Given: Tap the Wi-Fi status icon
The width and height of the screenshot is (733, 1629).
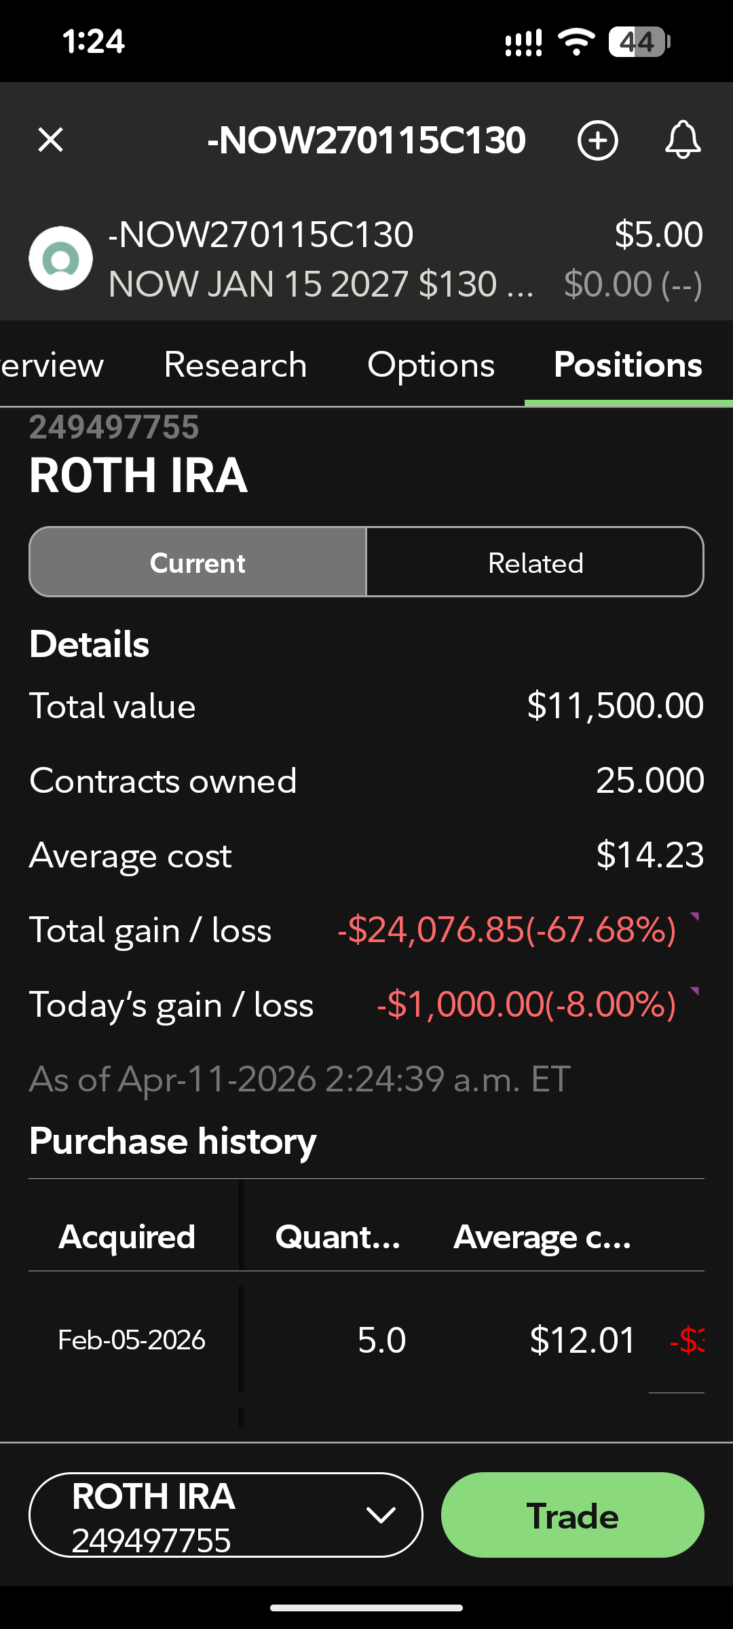Looking at the screenshot, I should pyautogui.click(x=576, y=42).
